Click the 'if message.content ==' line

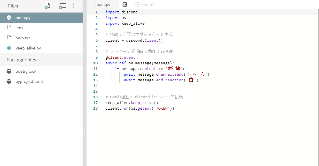point(150,69)
